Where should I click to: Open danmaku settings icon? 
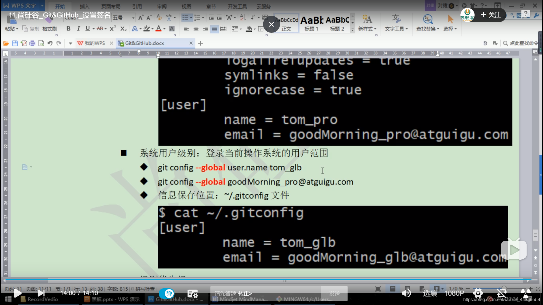[193, 294]
